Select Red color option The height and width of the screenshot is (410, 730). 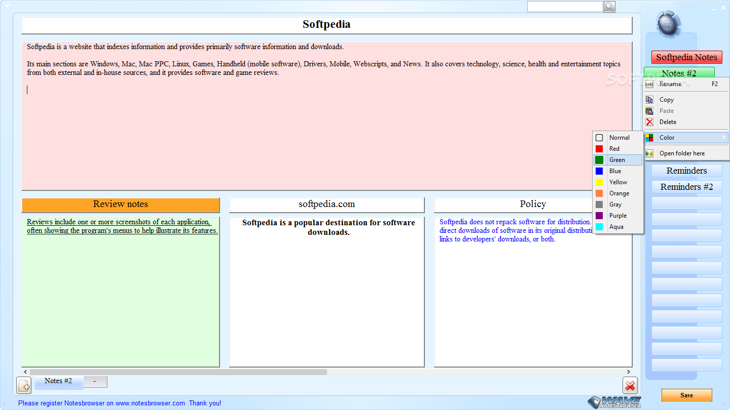coord(618,149)
